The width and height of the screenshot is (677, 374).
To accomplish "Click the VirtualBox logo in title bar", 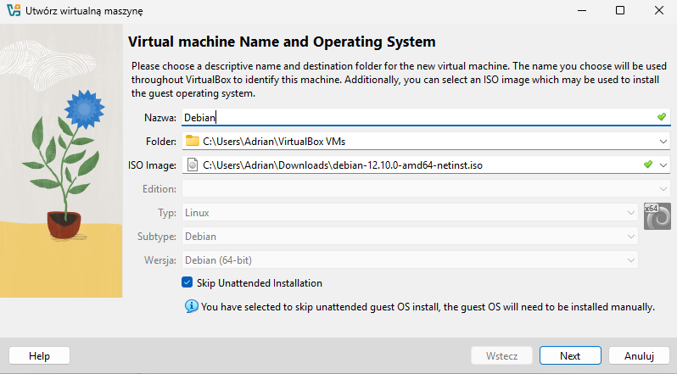I will pos(14,10).
